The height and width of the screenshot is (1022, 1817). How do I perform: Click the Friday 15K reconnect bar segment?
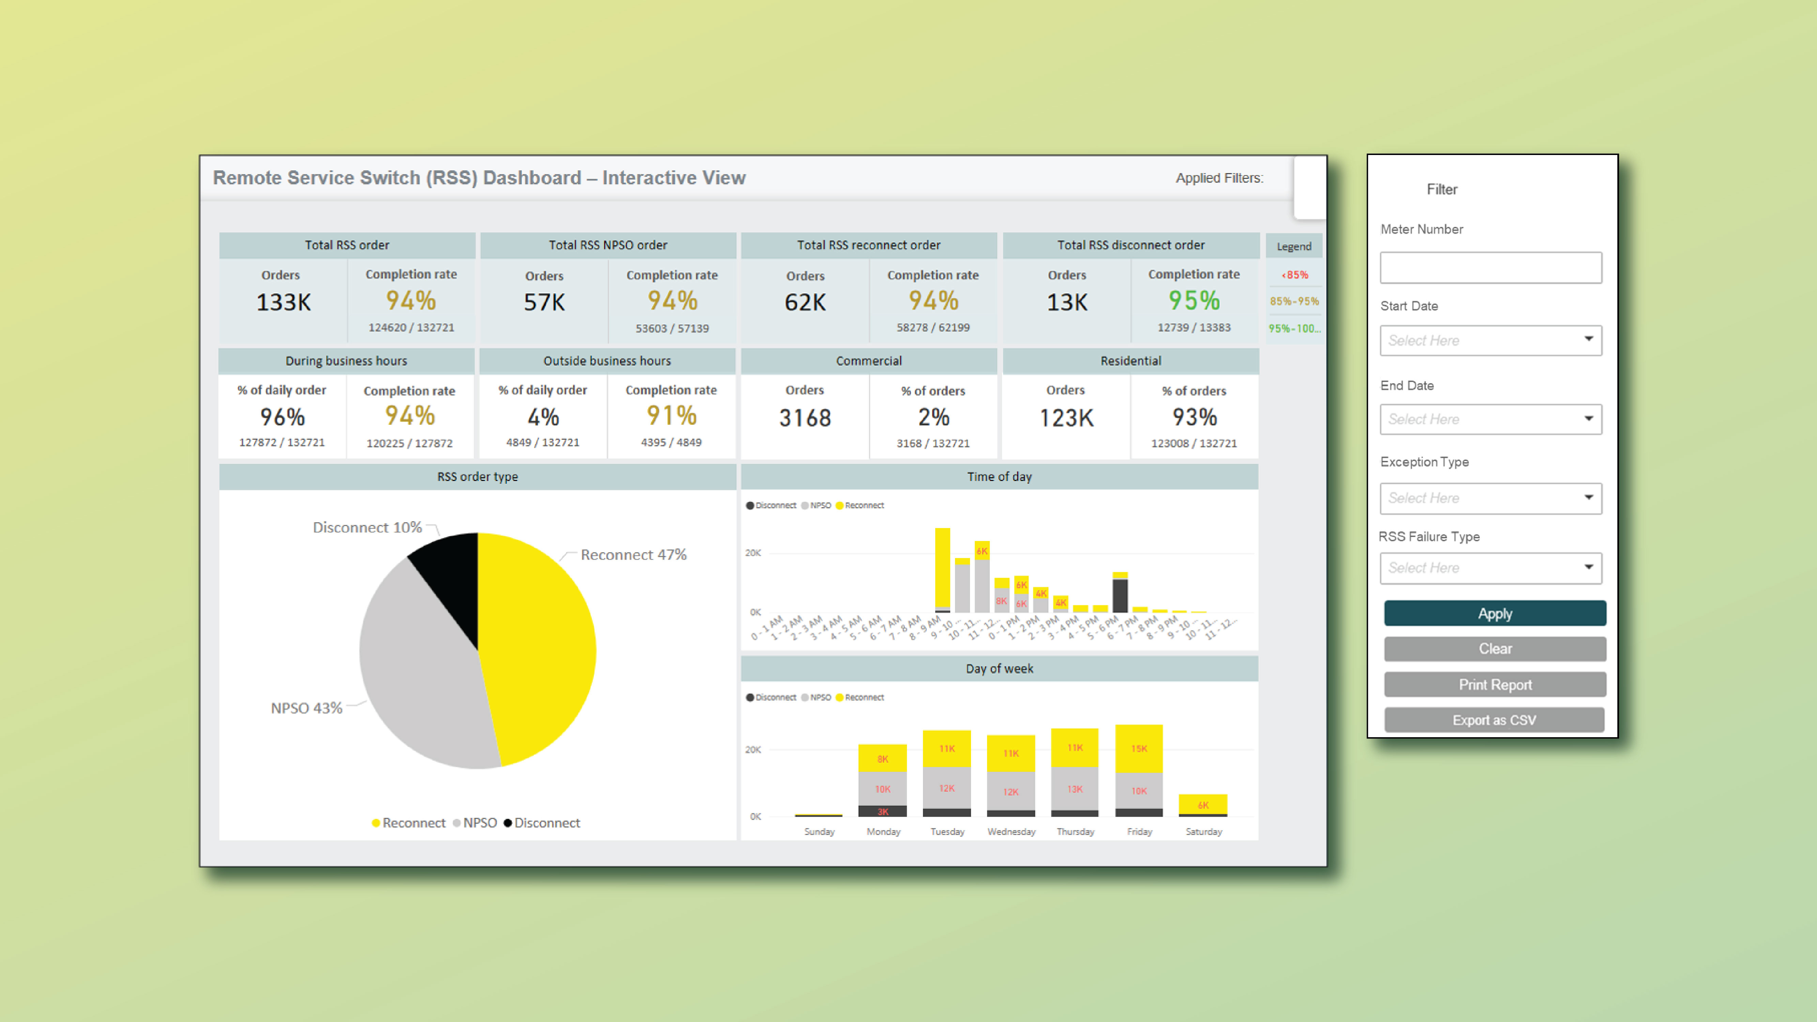point(1138,748)
